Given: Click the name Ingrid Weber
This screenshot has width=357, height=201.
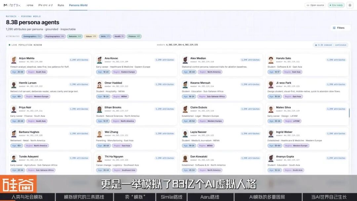Looking at the screenshot, I should [x=284, y=132].
